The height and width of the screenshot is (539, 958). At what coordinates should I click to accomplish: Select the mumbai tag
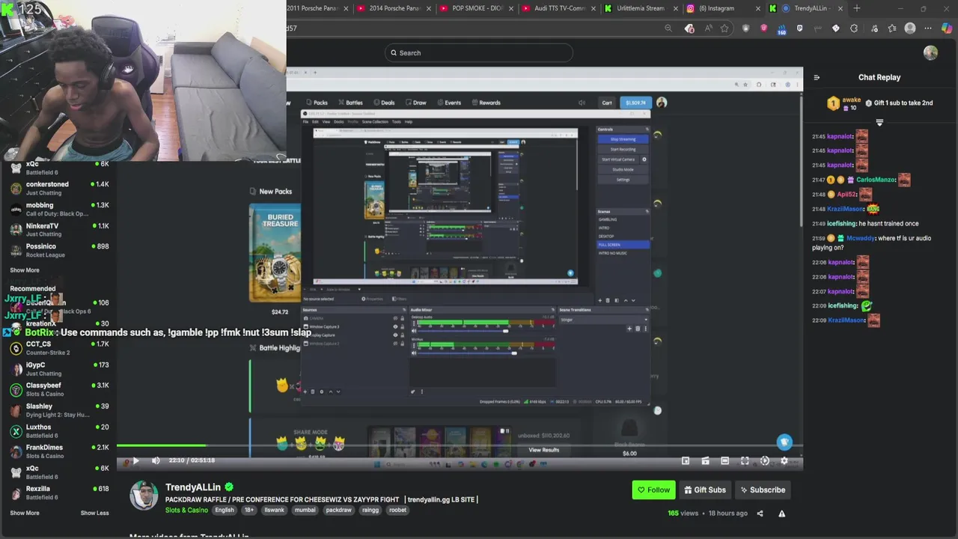tap(305, 510)
